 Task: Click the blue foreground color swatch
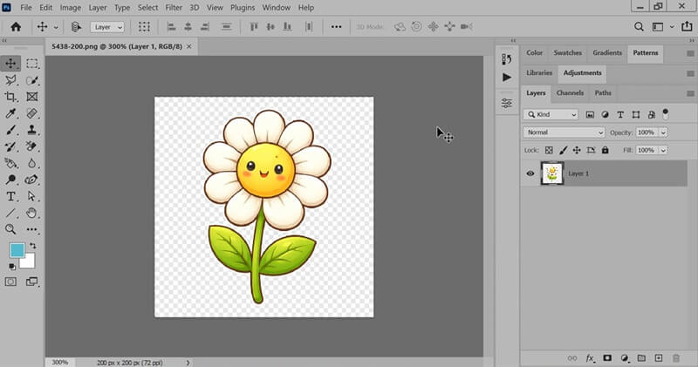point(17,250)
